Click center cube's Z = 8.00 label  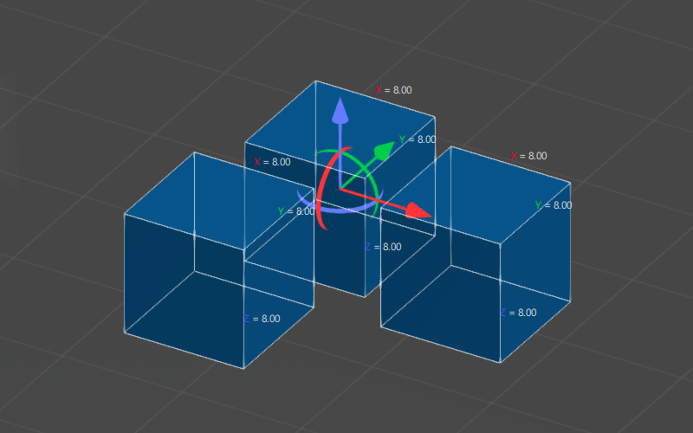tap(383, 247)
